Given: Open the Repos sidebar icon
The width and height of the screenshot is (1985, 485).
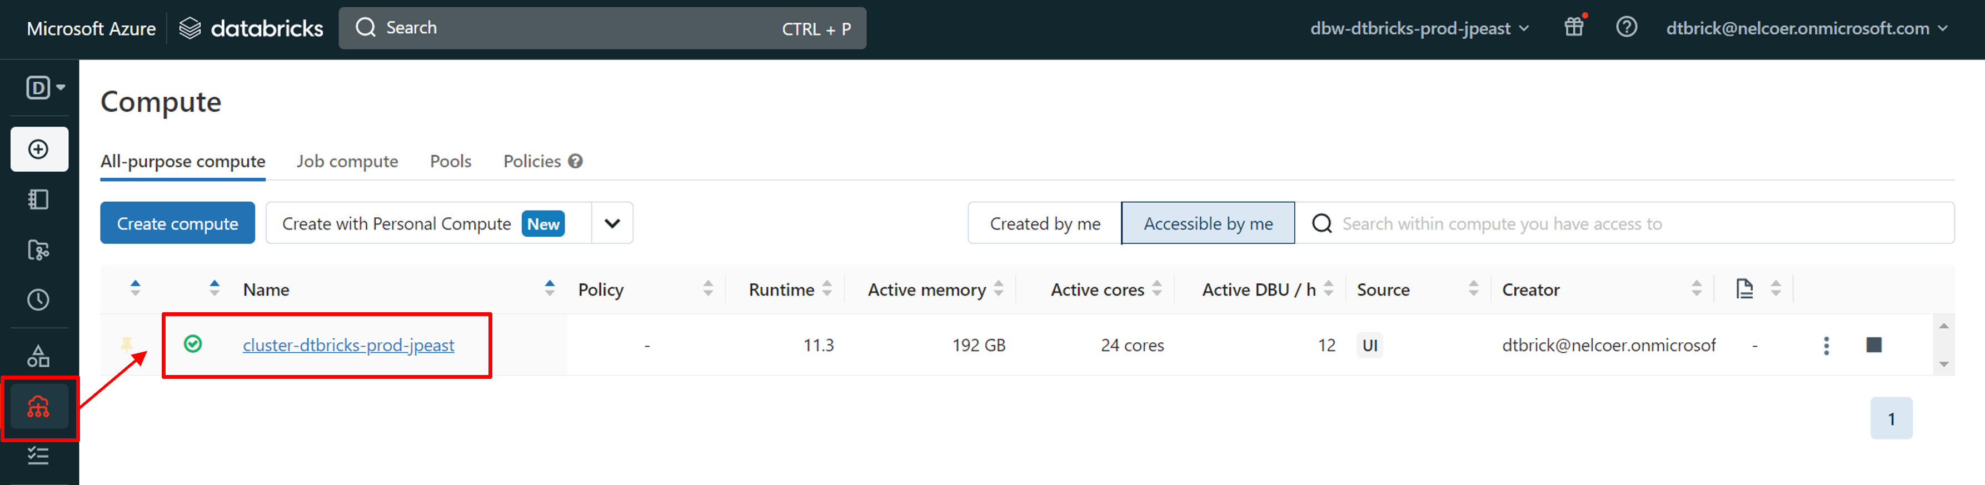Looking at the screenshot, I should tap(38, 250).
